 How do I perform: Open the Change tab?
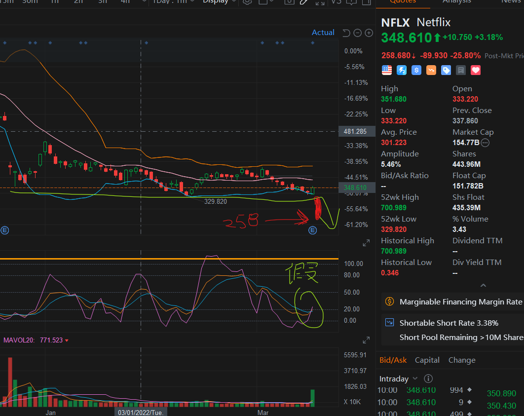tap(462, 360)
